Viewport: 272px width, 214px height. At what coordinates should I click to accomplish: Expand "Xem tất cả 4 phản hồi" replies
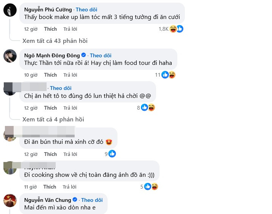(53, 119)
